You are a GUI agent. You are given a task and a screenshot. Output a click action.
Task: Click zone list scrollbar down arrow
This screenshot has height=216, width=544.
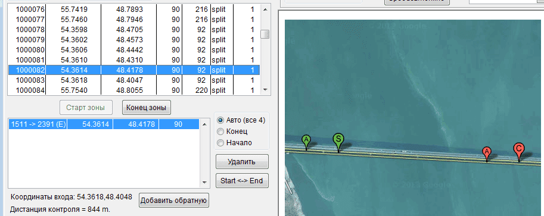(204, 182)
